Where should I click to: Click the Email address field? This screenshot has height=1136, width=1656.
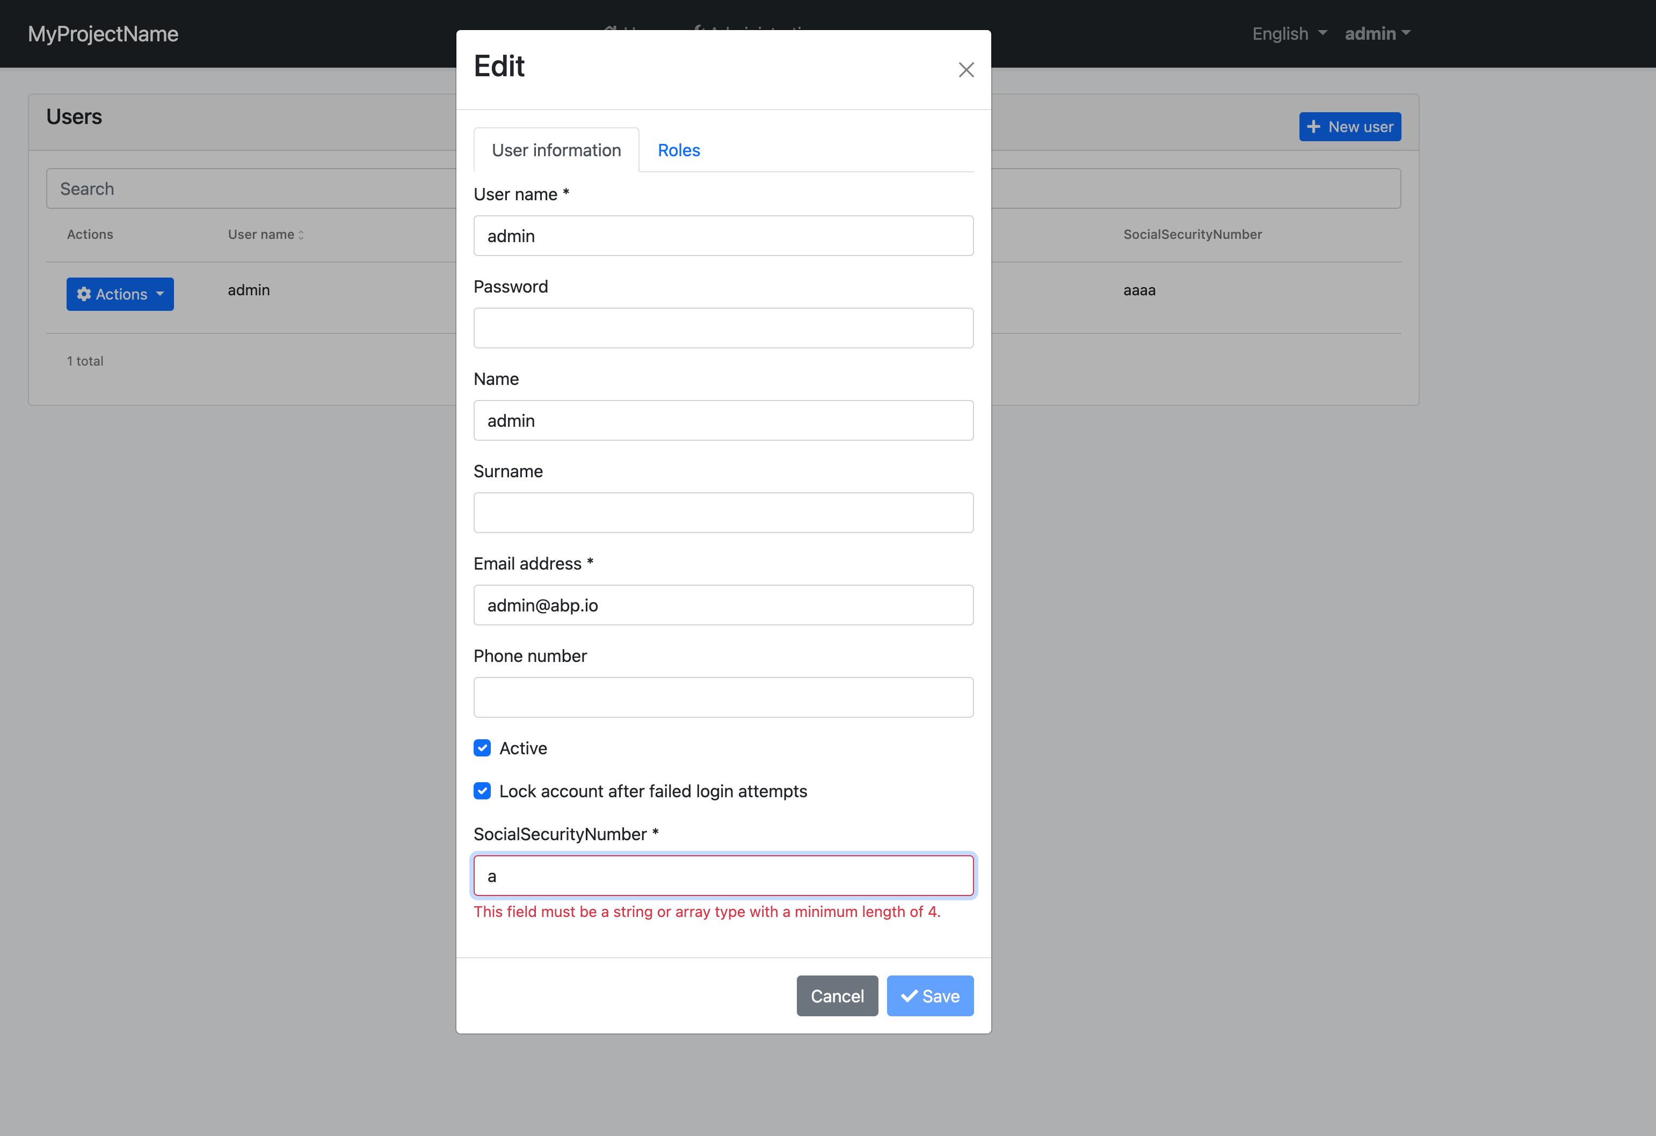pos(723,605)
